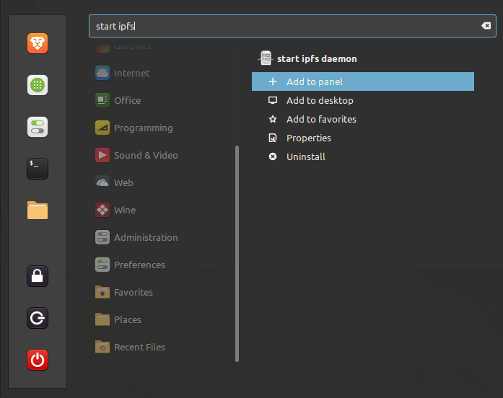This screenshot has width=503, height=398.
Task: Click the red power off icon
Action: (x=38, y=360)
